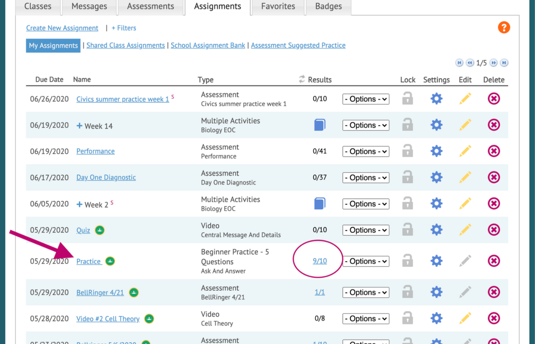Open Shared Class Assignments
Screen dimensions: 535x344
click(x=126, y=45)
